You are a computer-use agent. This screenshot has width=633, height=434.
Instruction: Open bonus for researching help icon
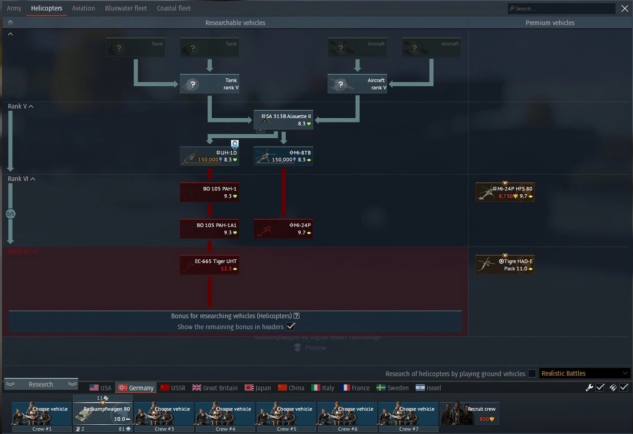click(296, 316)
